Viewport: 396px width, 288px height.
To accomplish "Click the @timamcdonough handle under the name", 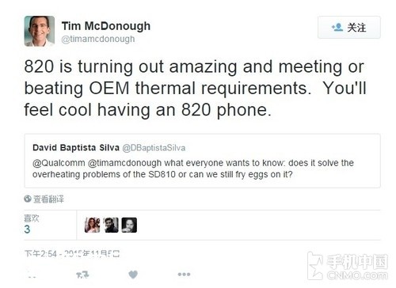I will pos(98,39).
